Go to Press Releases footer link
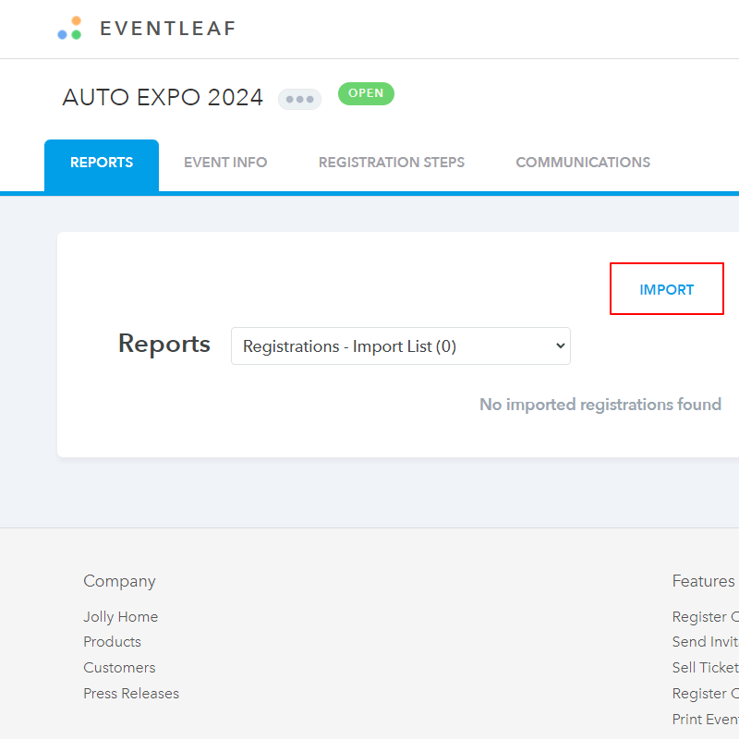Screen dimensions: 739x739 click(x=131, y=694)
